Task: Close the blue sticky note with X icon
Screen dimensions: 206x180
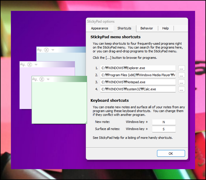Action: (x=47, y=50)
